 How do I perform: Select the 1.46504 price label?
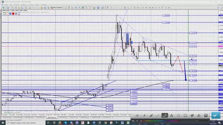tap(166, 16)
